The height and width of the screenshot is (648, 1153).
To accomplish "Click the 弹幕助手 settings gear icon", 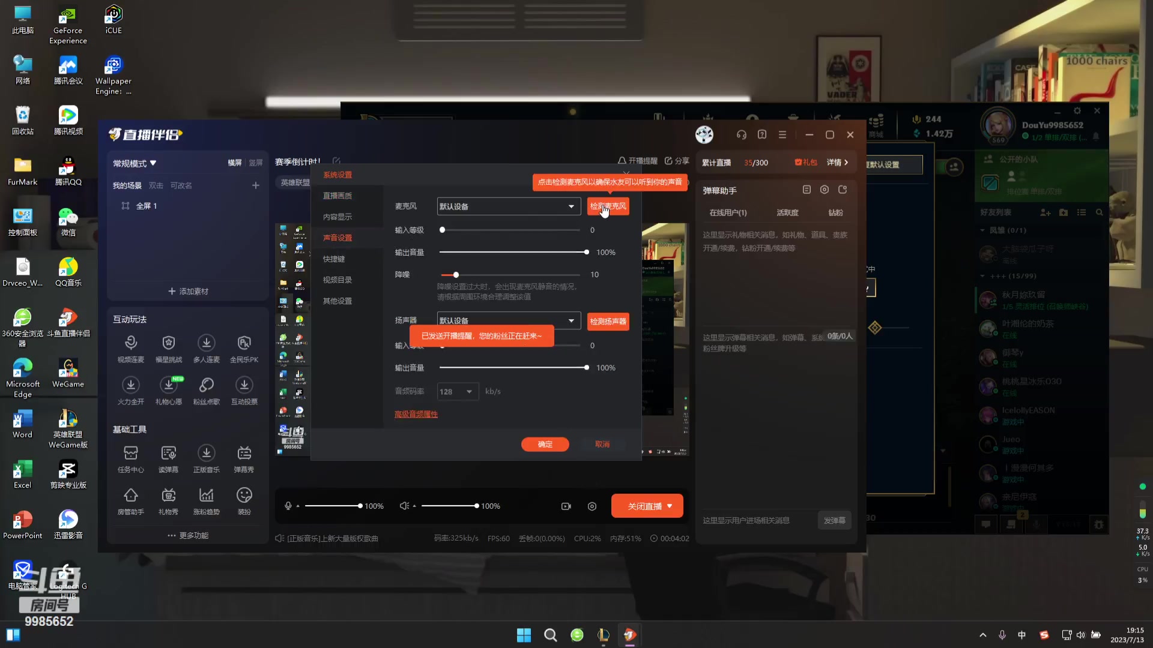I will pos(825,190).
